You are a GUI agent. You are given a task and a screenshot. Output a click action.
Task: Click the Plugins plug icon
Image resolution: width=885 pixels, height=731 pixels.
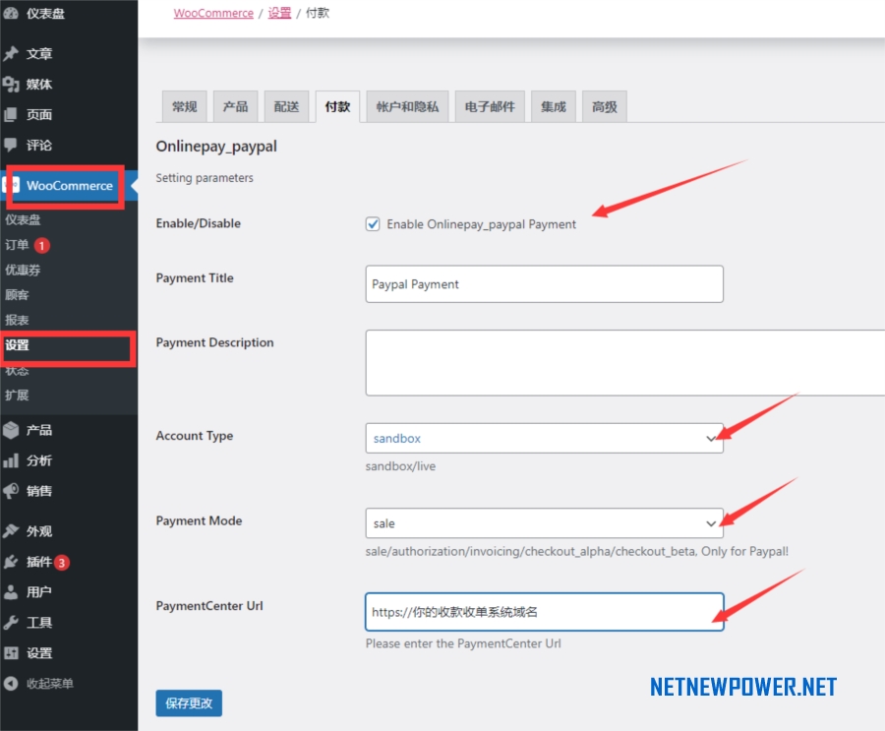11,562
